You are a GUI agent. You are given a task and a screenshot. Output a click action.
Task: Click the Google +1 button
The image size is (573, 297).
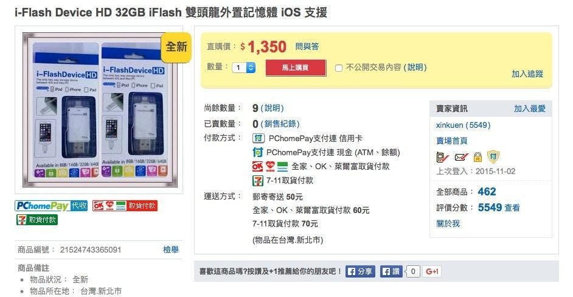click(432, 271)
